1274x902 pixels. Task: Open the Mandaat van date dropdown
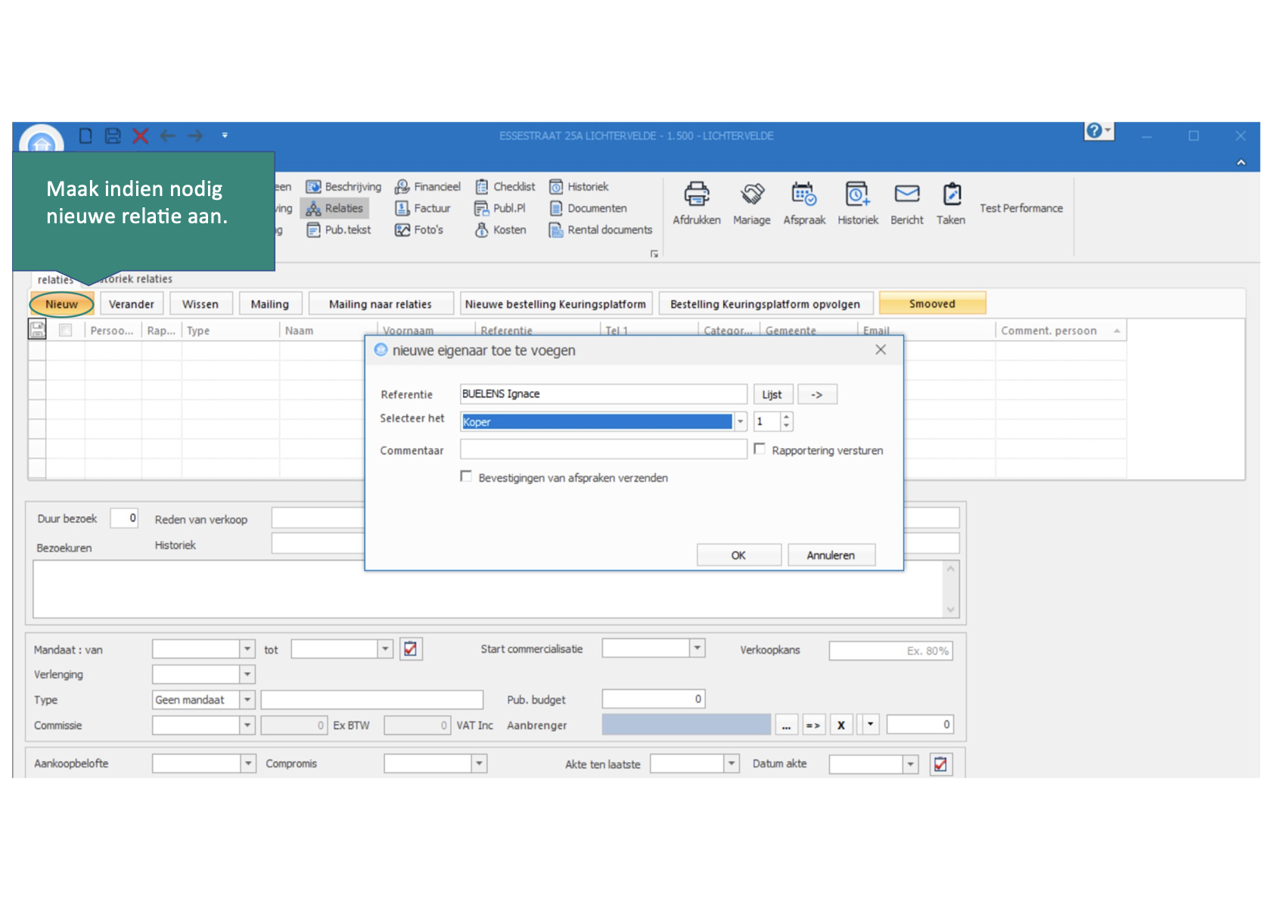[247, 649]
